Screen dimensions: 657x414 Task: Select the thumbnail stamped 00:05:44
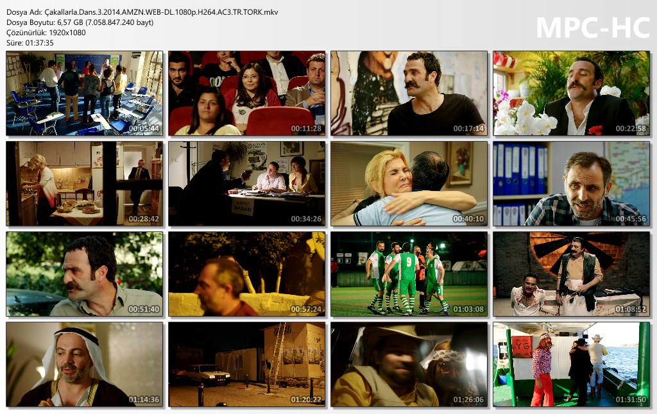[x=84, y=94]
